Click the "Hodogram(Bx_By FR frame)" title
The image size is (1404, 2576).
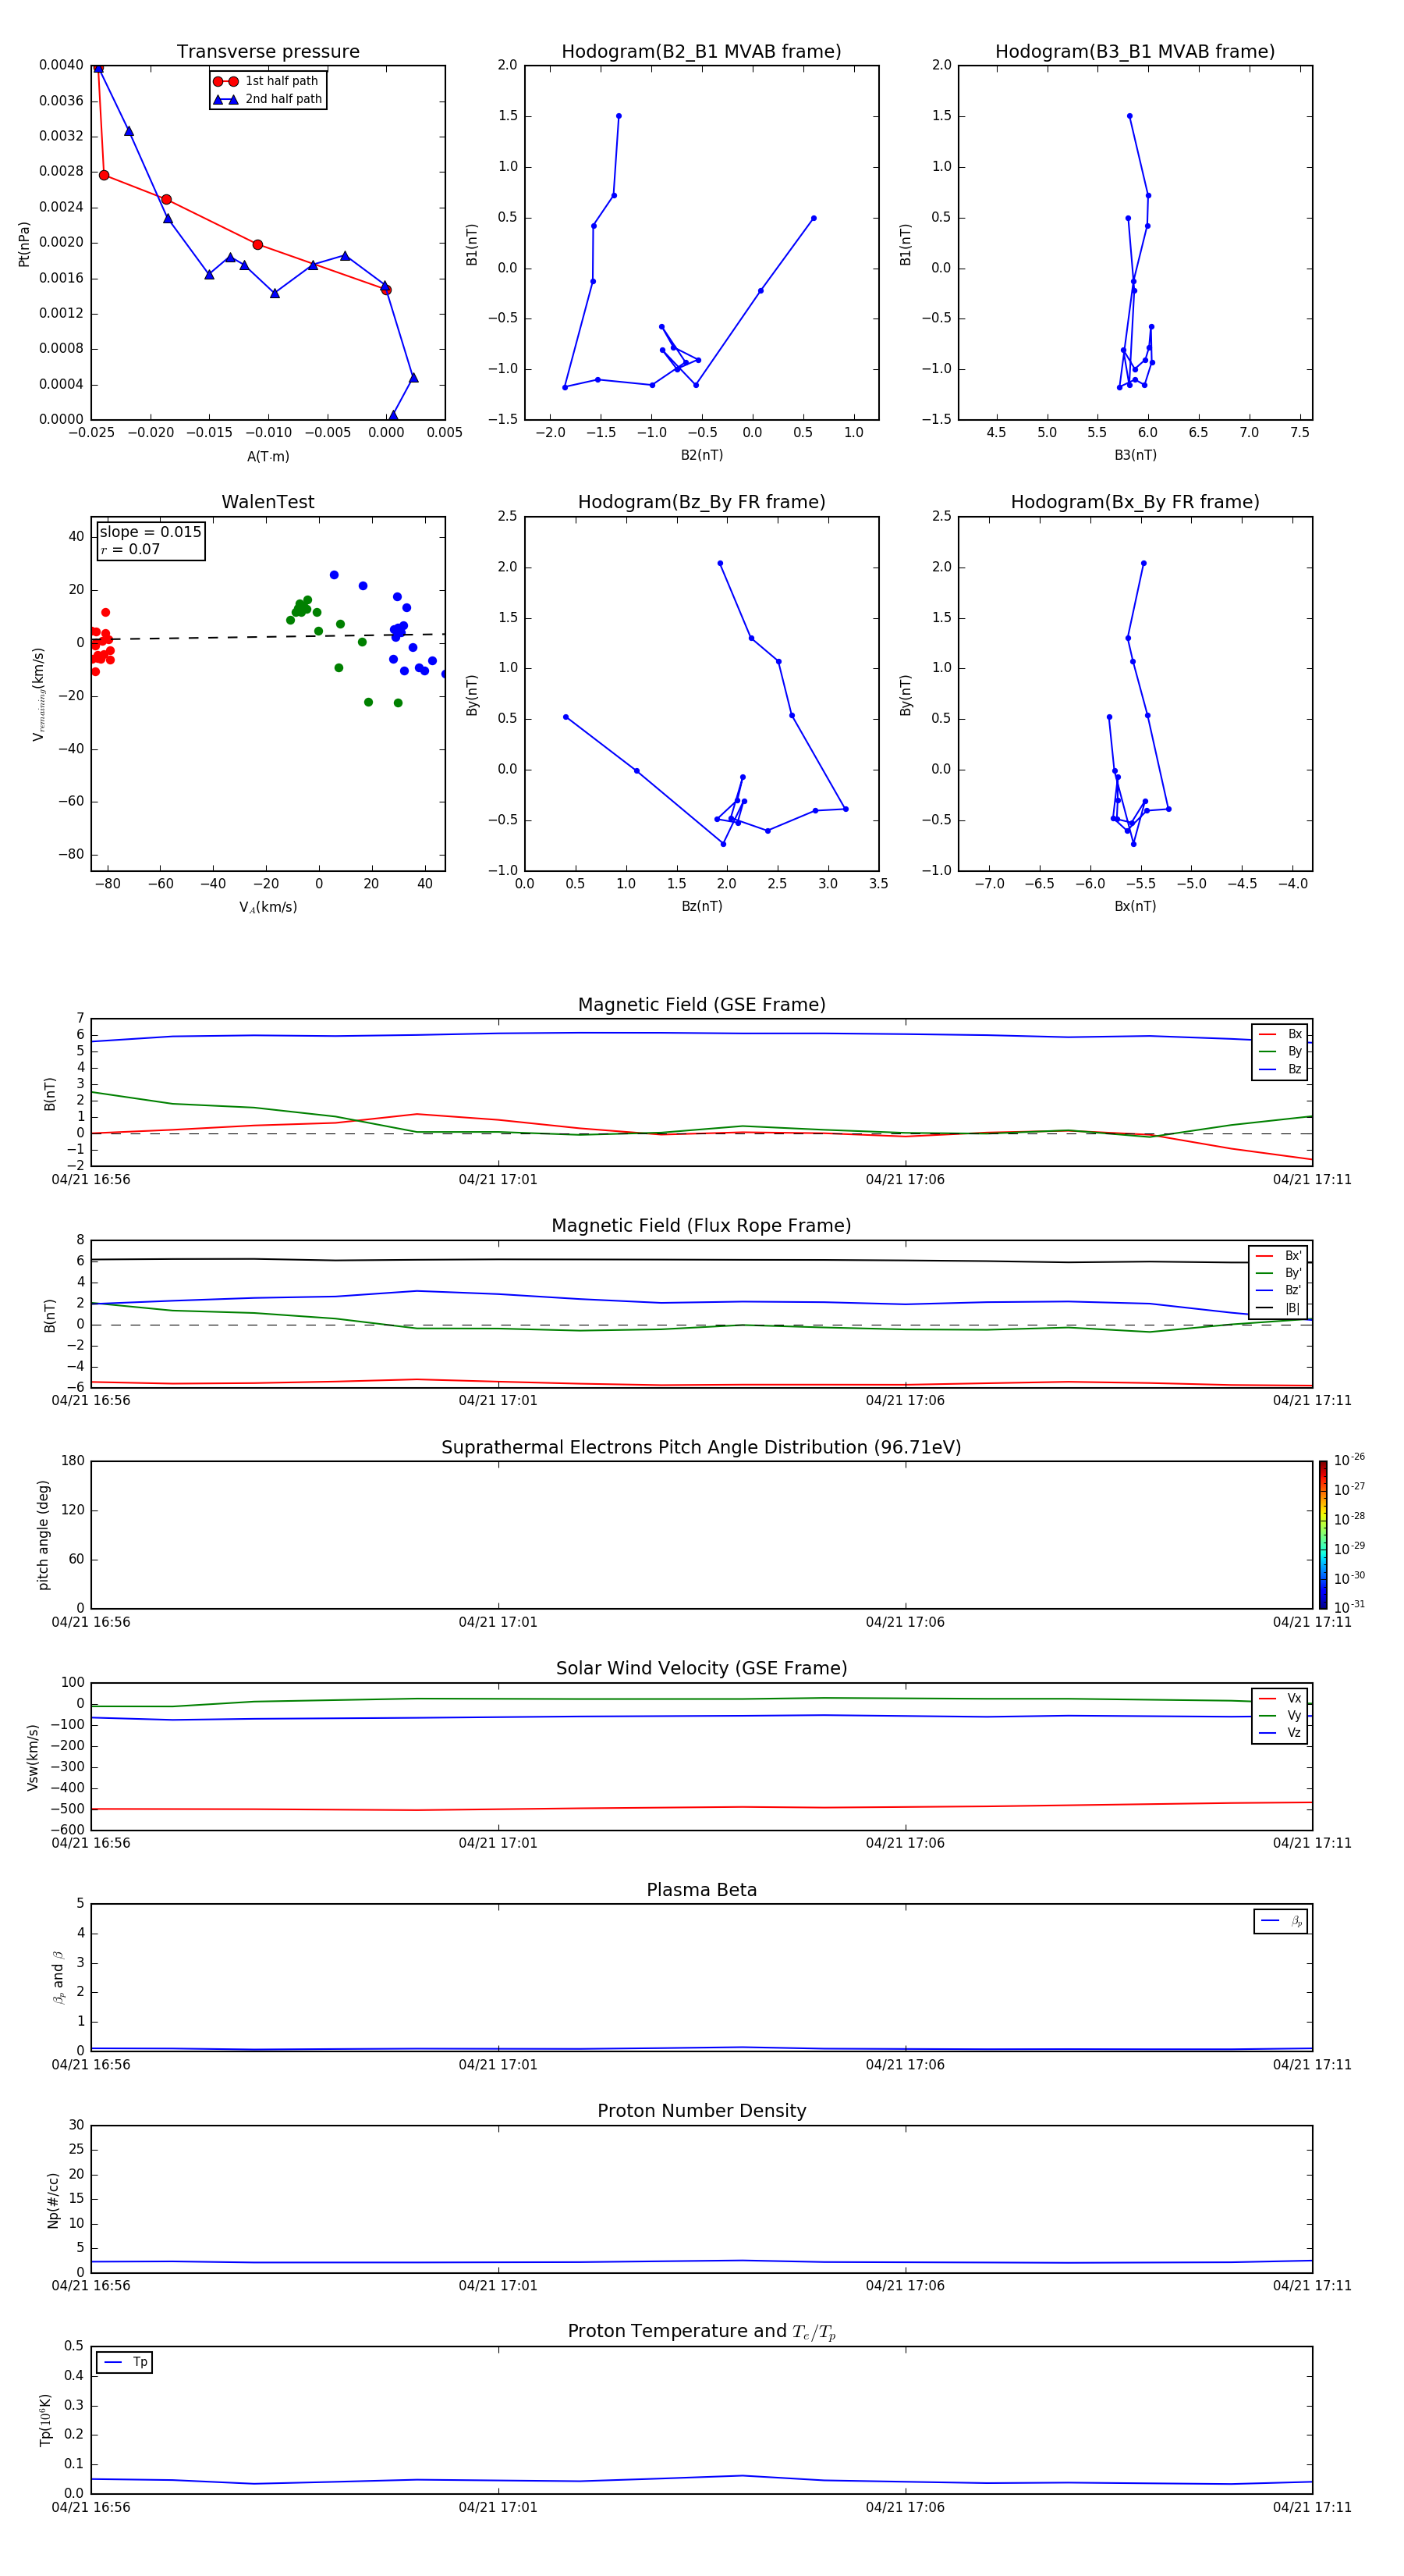pos(1135,502)
